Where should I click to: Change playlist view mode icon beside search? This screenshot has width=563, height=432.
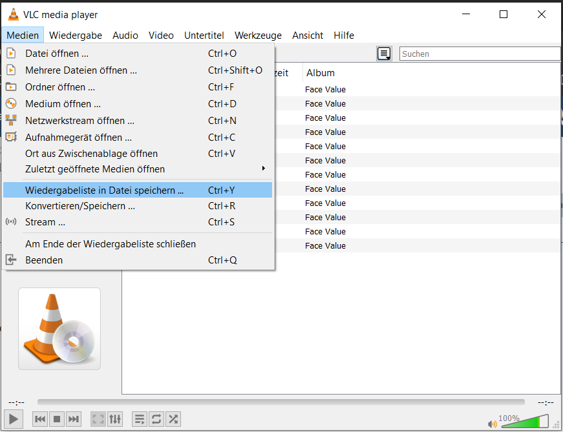(x=384, y=54)
